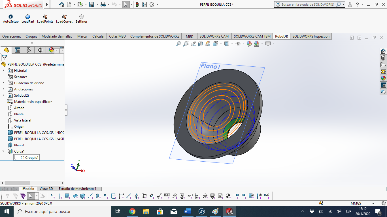The width and height of the screenshot is (387, 217).
Task: Collapse the Curva1 tree node
Action: pyautogui.click(x=3, y=151)
